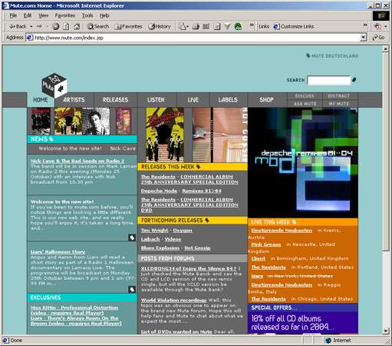Open the View menu
This screenshot has height=346, width=392.
[43, 15]
